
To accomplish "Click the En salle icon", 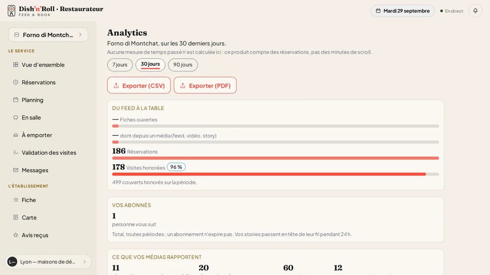I will (x=16, y=117).
